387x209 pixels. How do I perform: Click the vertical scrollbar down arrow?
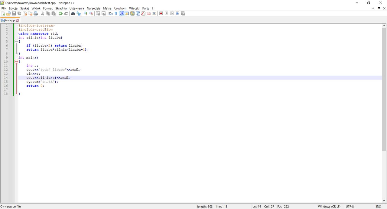pyautogui.click(x=384, y=201)
